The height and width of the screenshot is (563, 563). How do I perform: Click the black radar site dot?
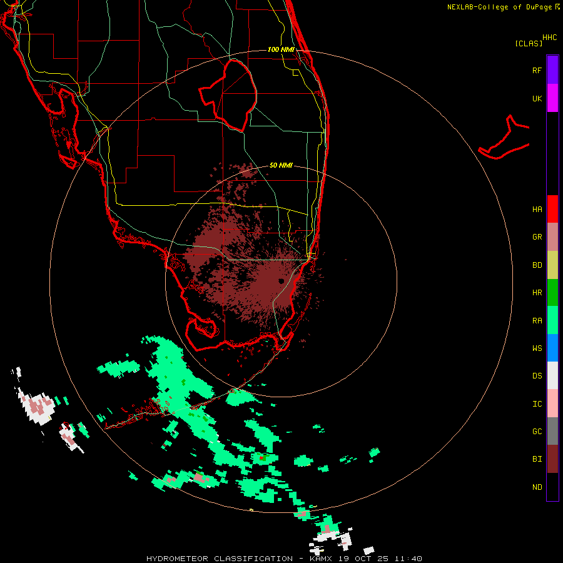pos(281,281)
